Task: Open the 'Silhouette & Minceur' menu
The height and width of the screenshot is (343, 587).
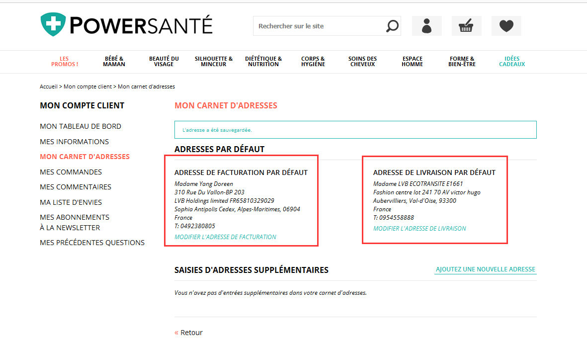Action: [213, 62]
